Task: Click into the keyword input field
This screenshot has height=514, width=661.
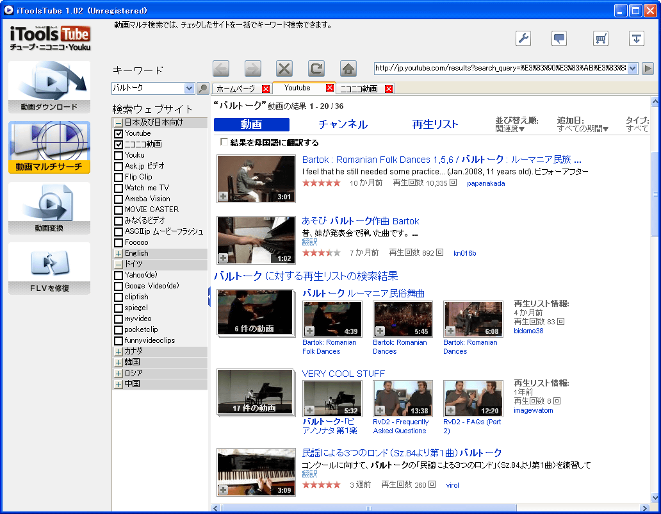Action: pyautogui.click(x=149, y=88)
